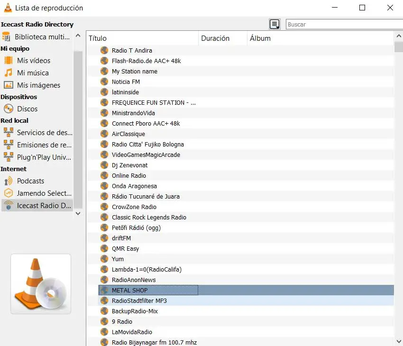The height and width of the screenshot is (346, 403).
Task: Click the Mi música note icon
Action: coord(8,73)
